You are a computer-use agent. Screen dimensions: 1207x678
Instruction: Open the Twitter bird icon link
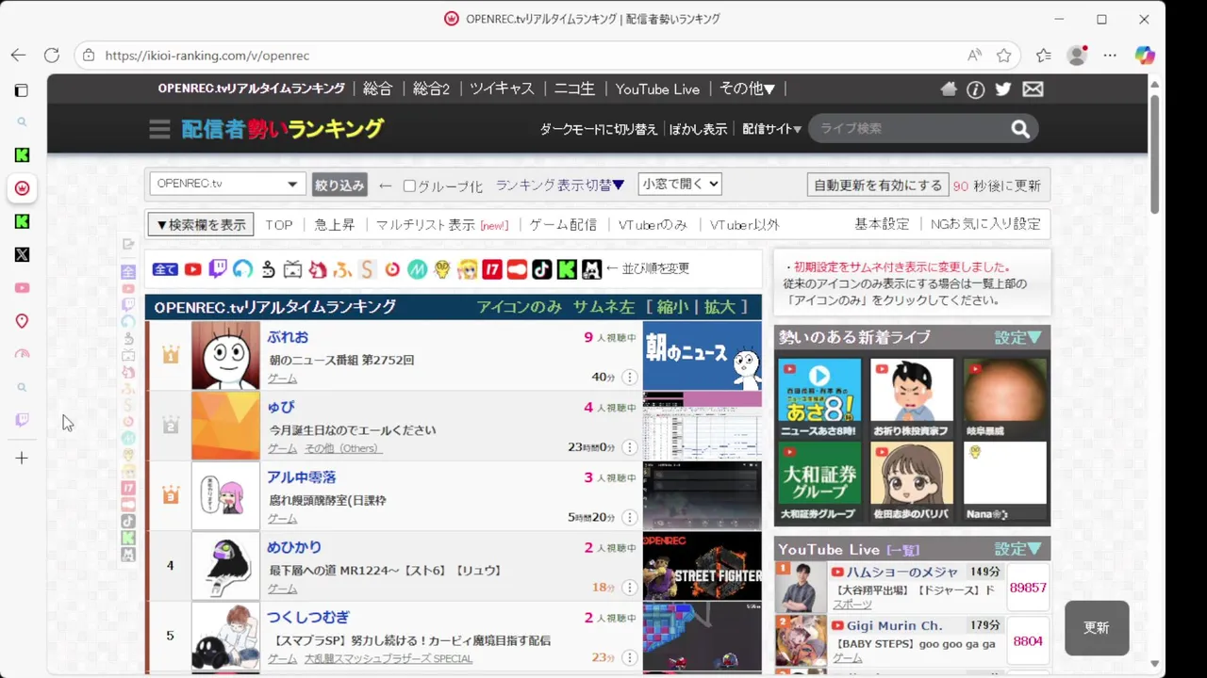(1003, 89)
